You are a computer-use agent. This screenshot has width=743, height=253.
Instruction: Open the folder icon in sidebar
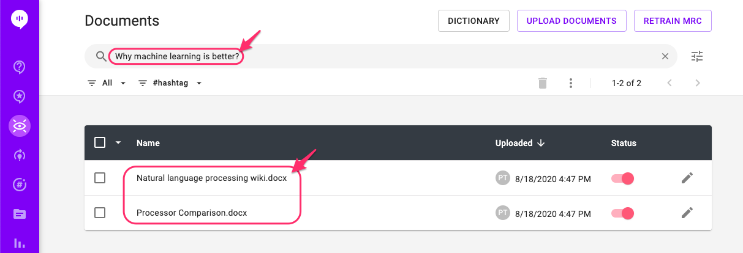[x=20, y=214]
